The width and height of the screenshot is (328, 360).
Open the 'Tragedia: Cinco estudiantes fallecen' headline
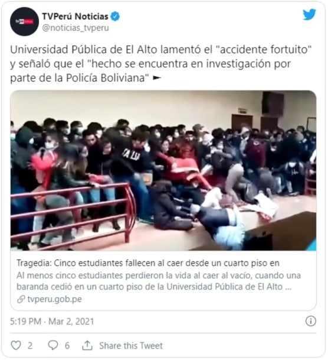pos(148,263)
